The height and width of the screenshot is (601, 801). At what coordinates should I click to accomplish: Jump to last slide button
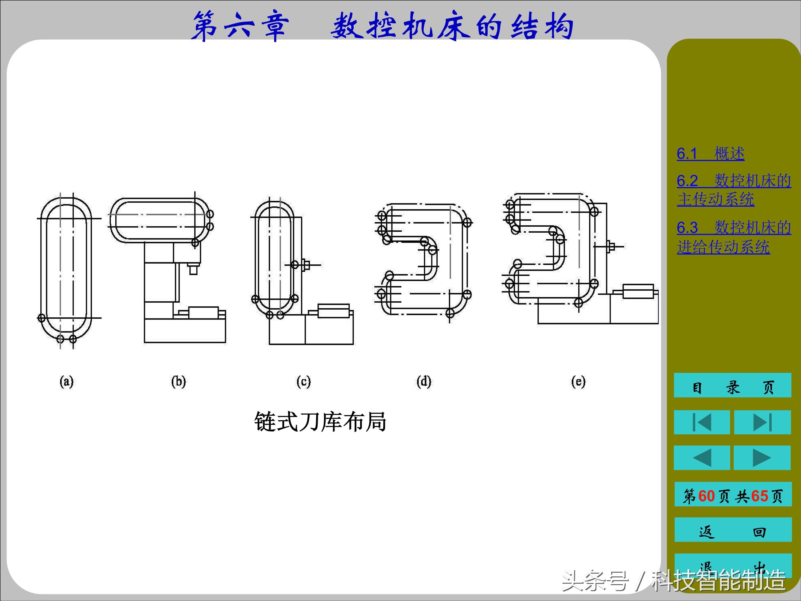(x=762, y=422)
